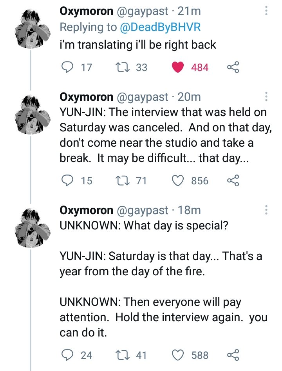Share the "i'm translating" tweet
Viewport: 282px width, 371px height.
point(233,67)
